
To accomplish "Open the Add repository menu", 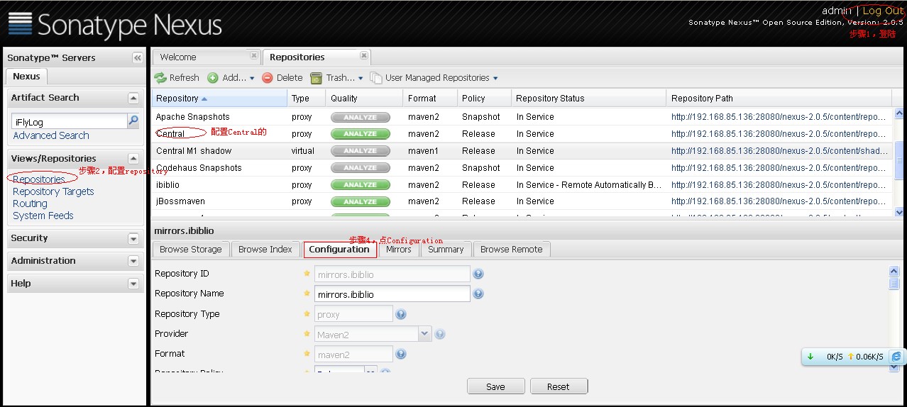I will tap(231, 77).
